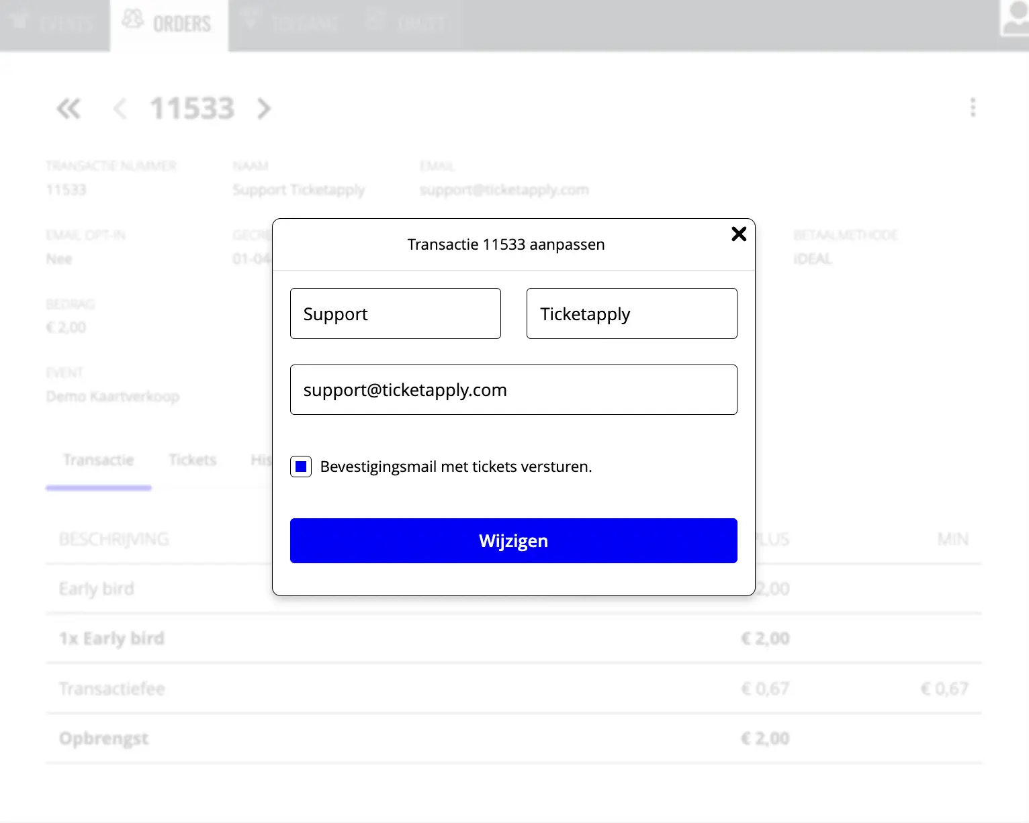The image size is (1029, 823).
Task: Close the Transactie 11533 aanpassen dialog
Action: pos(739,234)
